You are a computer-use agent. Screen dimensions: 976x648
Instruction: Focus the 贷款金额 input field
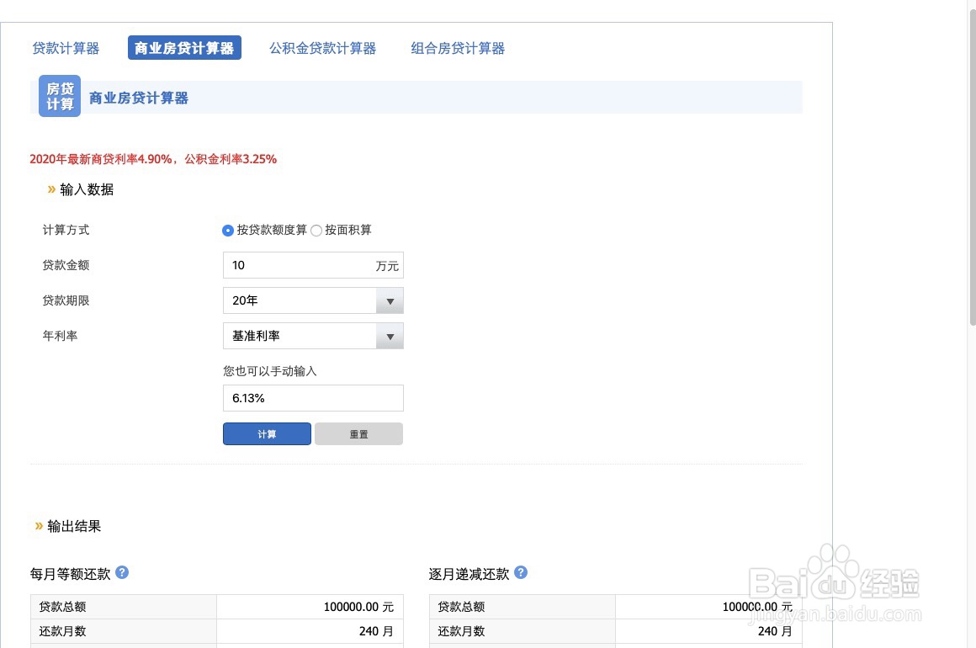[x=299, y=265]
